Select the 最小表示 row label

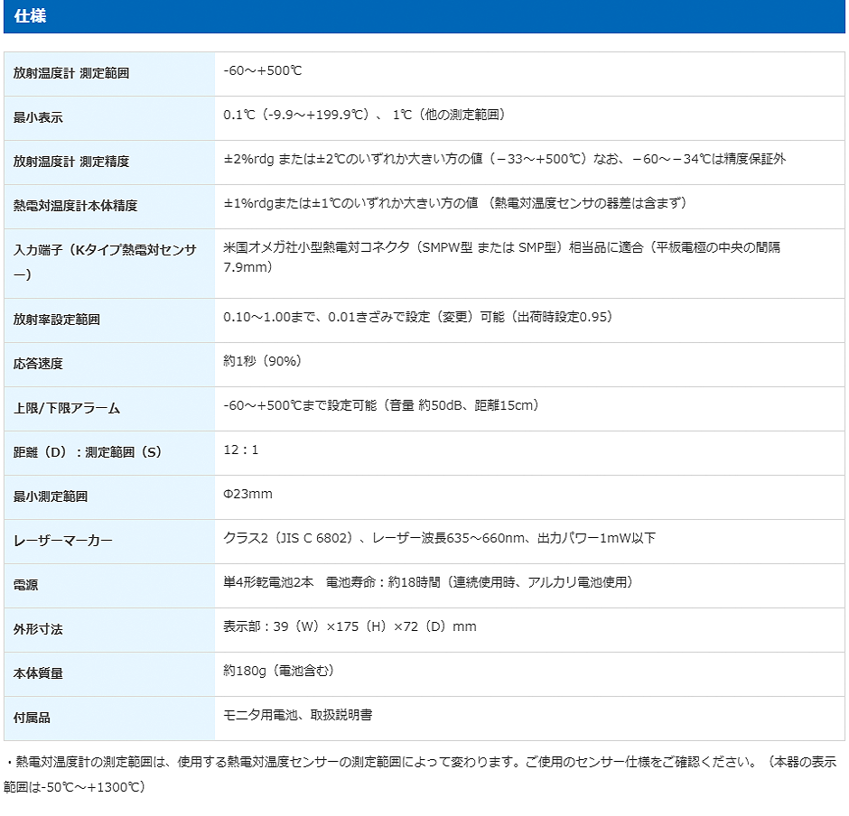[x=38, y=117]
